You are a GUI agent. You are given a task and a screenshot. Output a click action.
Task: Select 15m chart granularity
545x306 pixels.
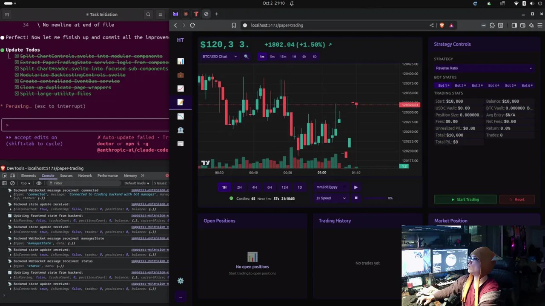(283, 57)
